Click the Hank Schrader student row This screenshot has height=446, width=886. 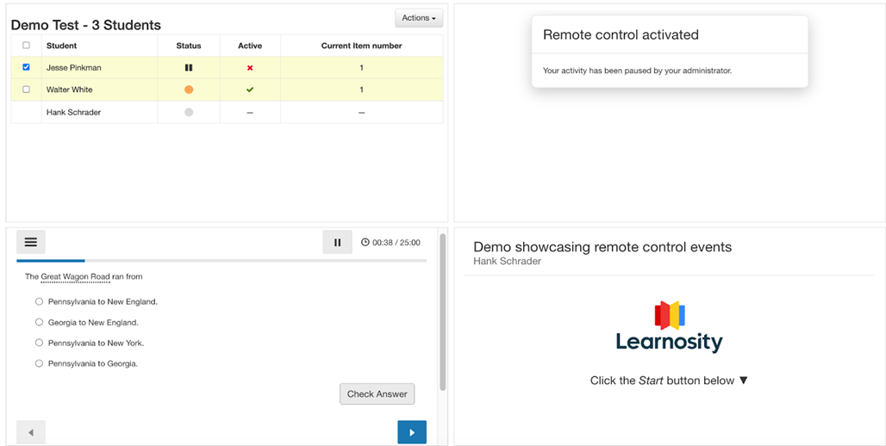[73, 113]
